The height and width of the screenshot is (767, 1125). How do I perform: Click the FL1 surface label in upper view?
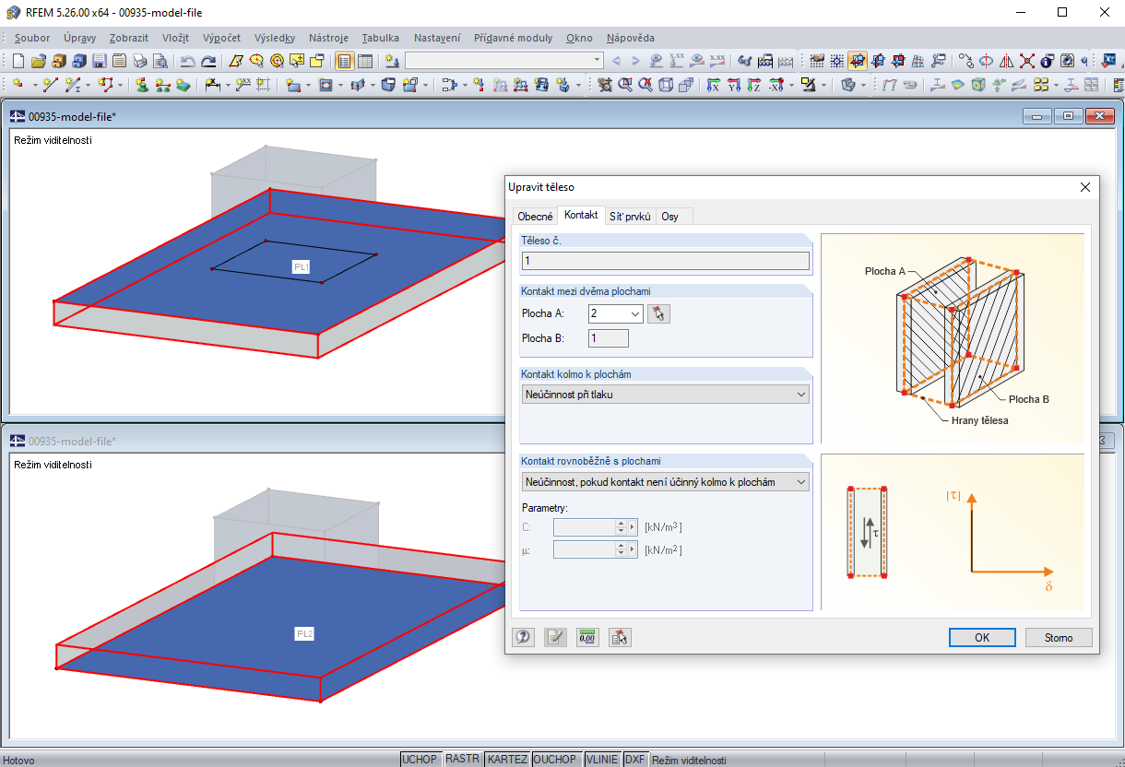coord(302,266)
